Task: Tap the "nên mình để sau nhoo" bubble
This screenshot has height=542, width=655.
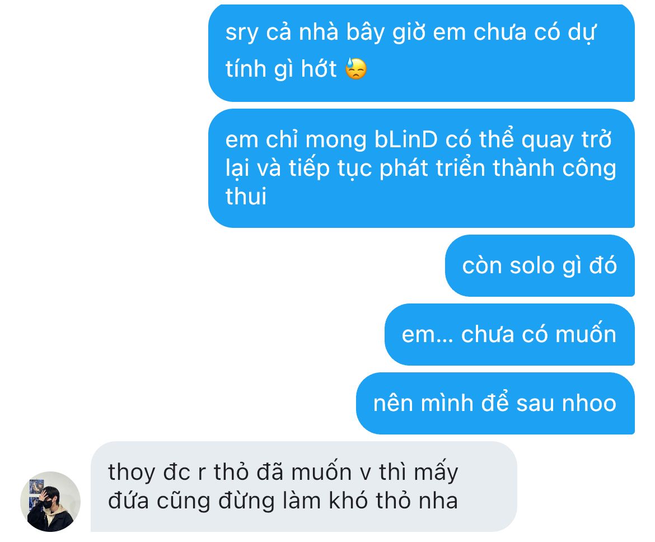Action: click(x=495, y=404)
